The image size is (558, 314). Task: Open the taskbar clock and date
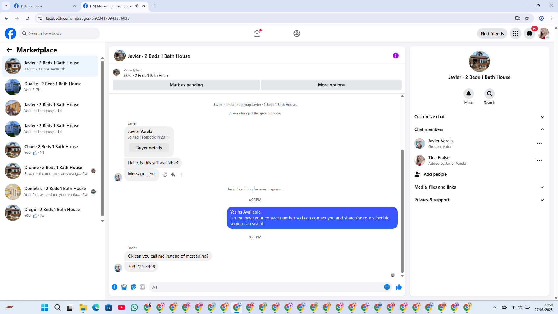(x=543, y=307)
